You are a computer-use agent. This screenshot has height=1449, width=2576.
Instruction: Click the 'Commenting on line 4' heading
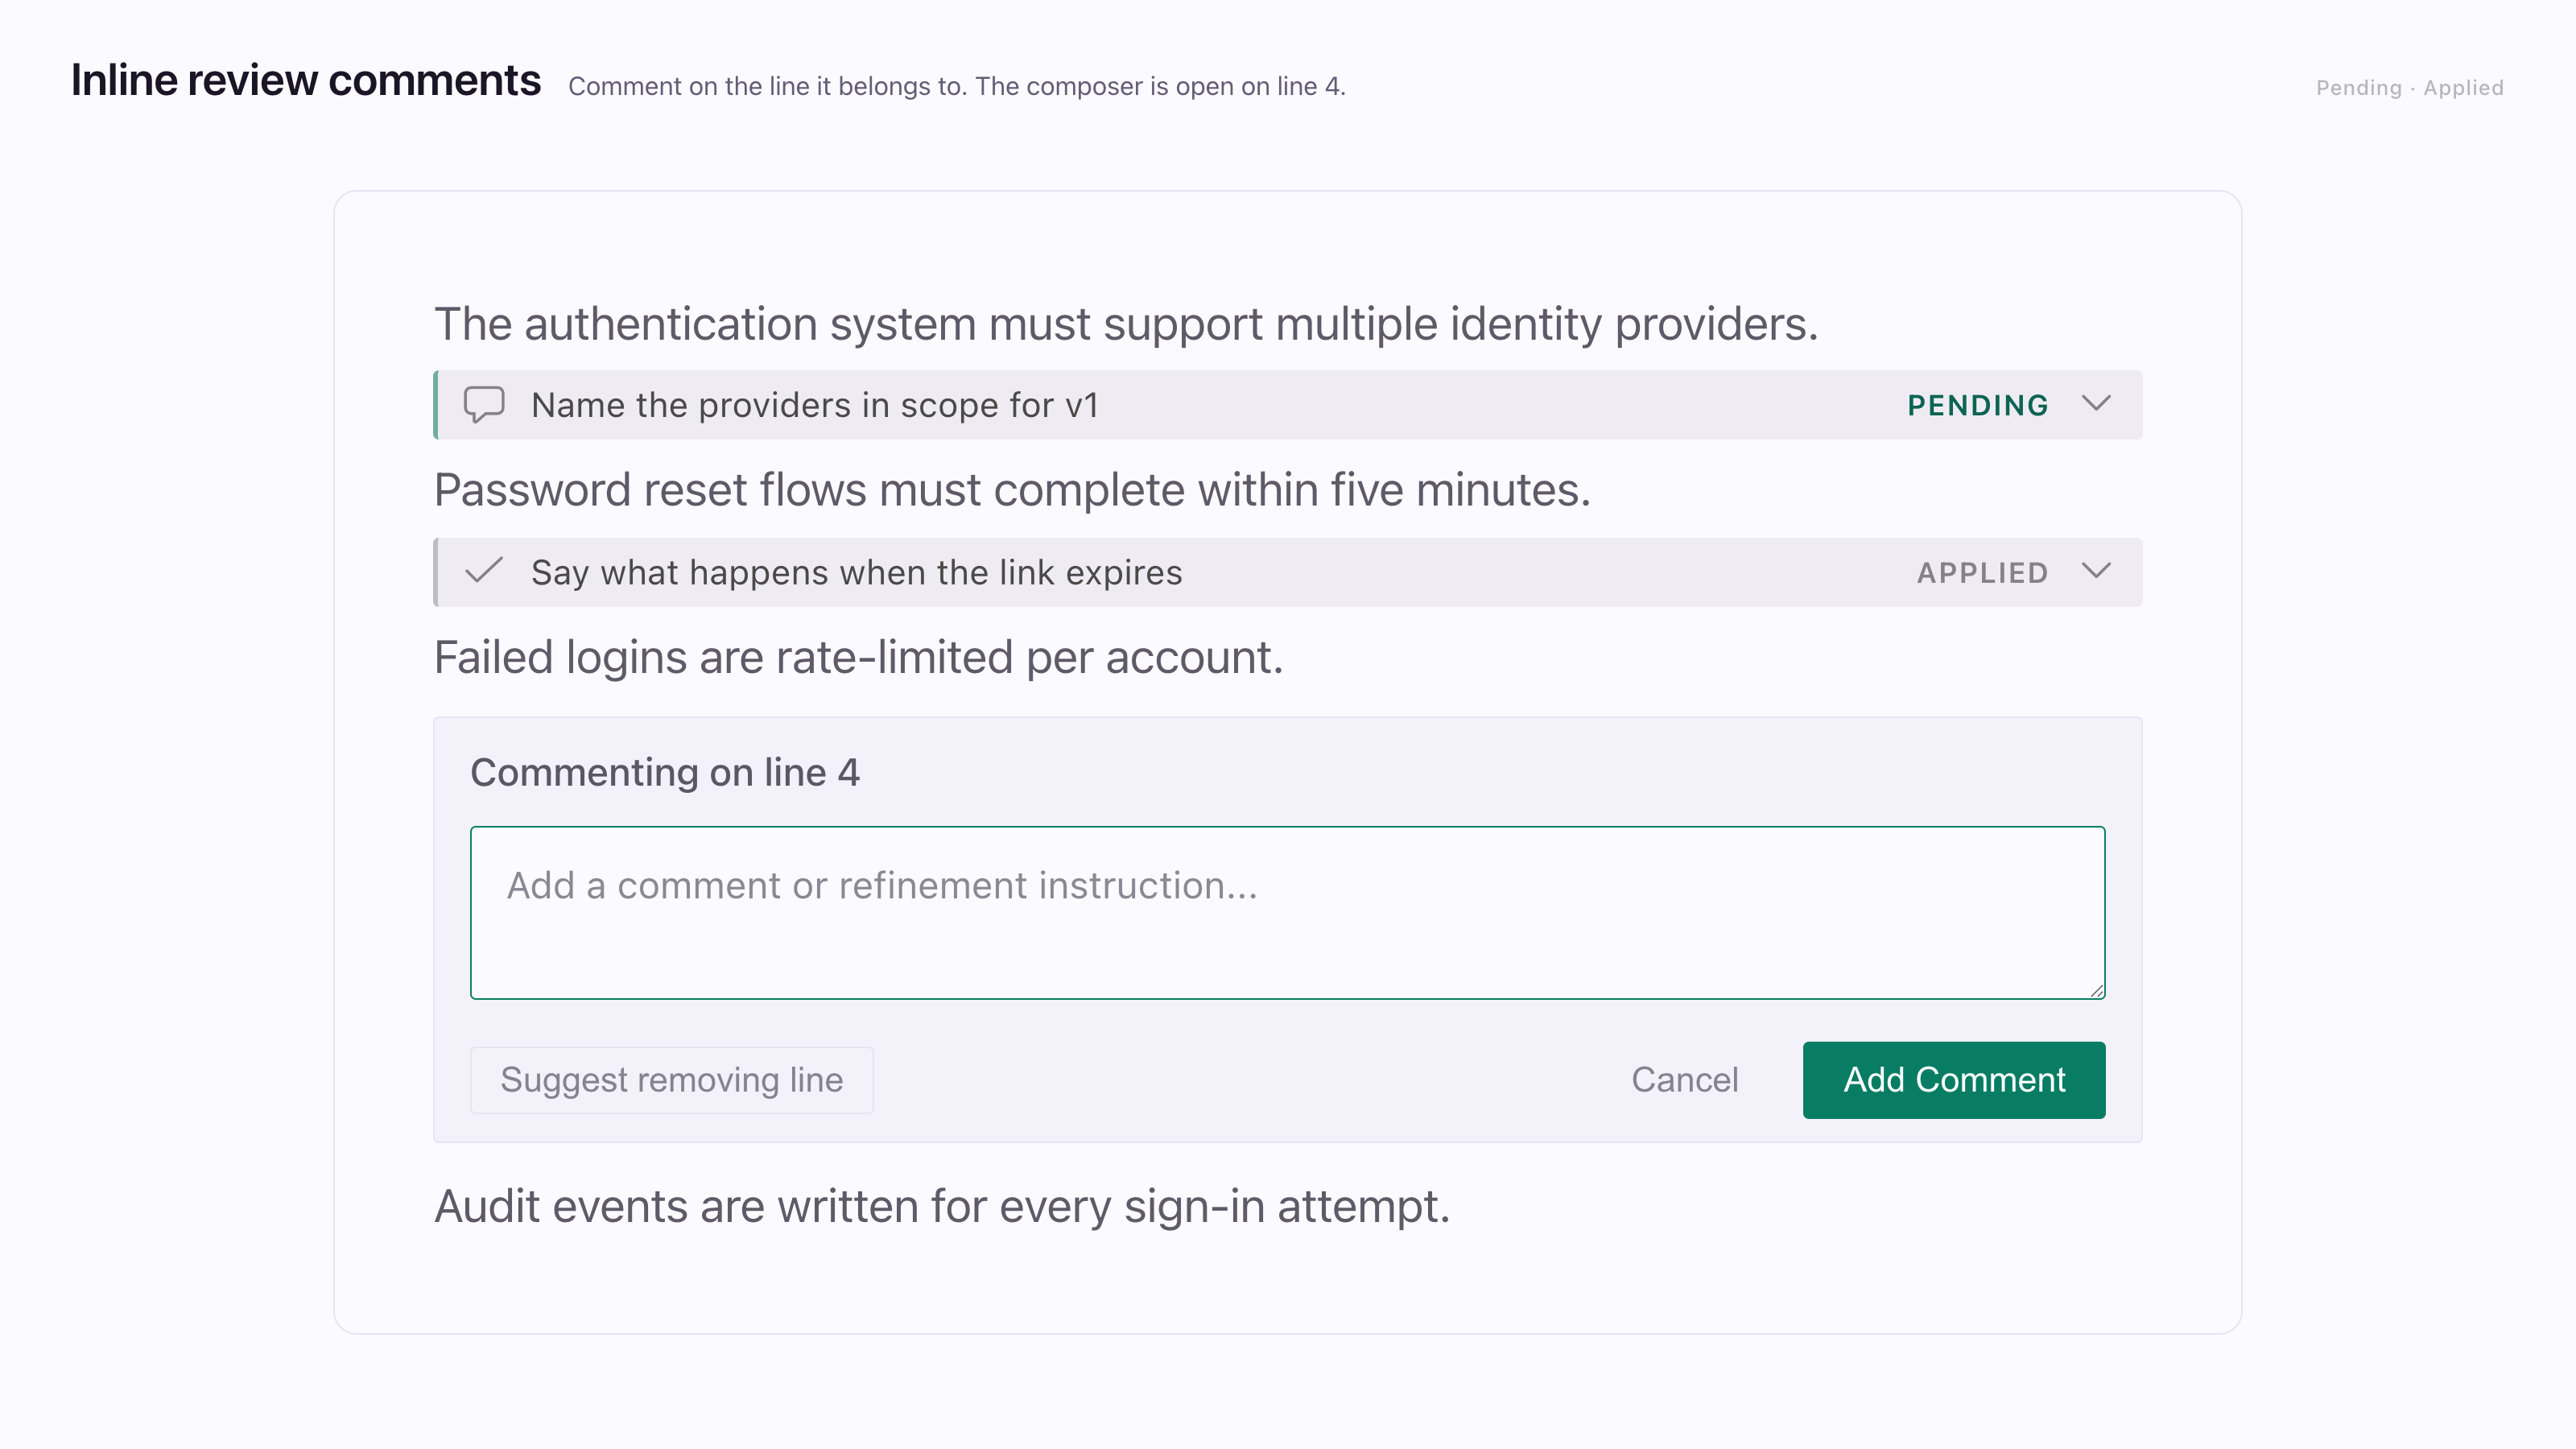tap(665, 772)
